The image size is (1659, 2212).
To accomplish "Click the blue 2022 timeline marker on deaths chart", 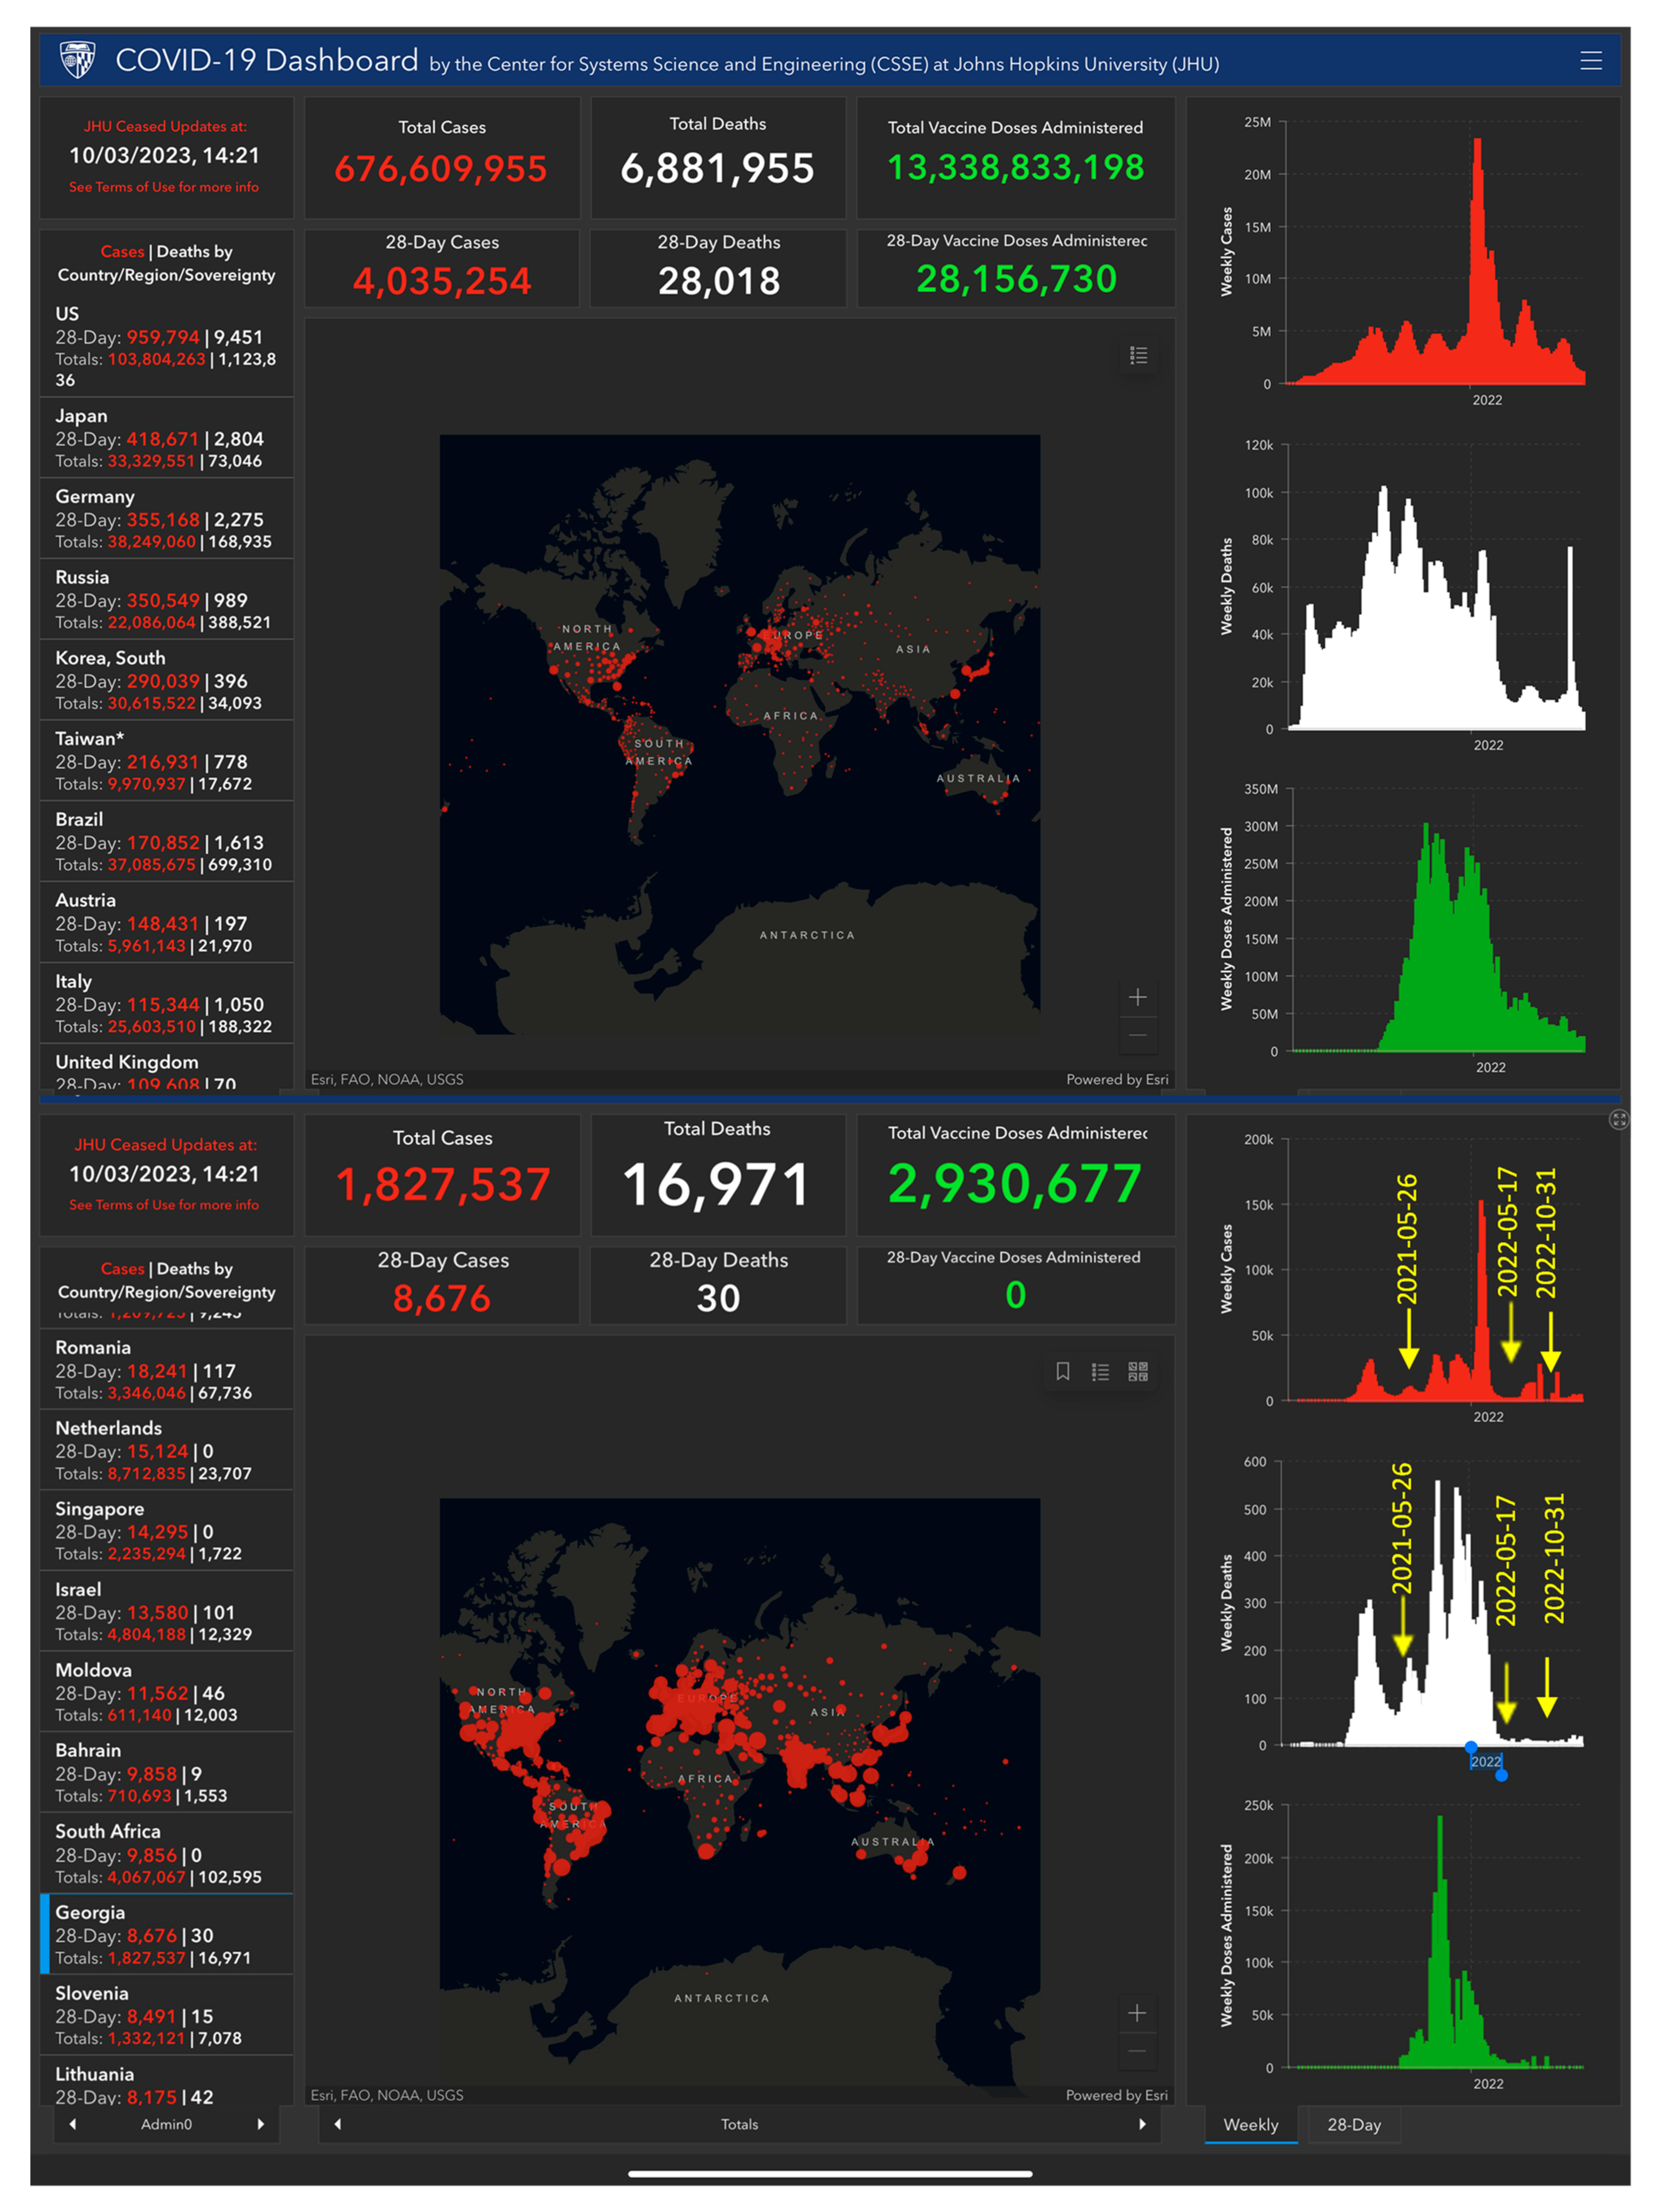I will click(1486, 1762).
